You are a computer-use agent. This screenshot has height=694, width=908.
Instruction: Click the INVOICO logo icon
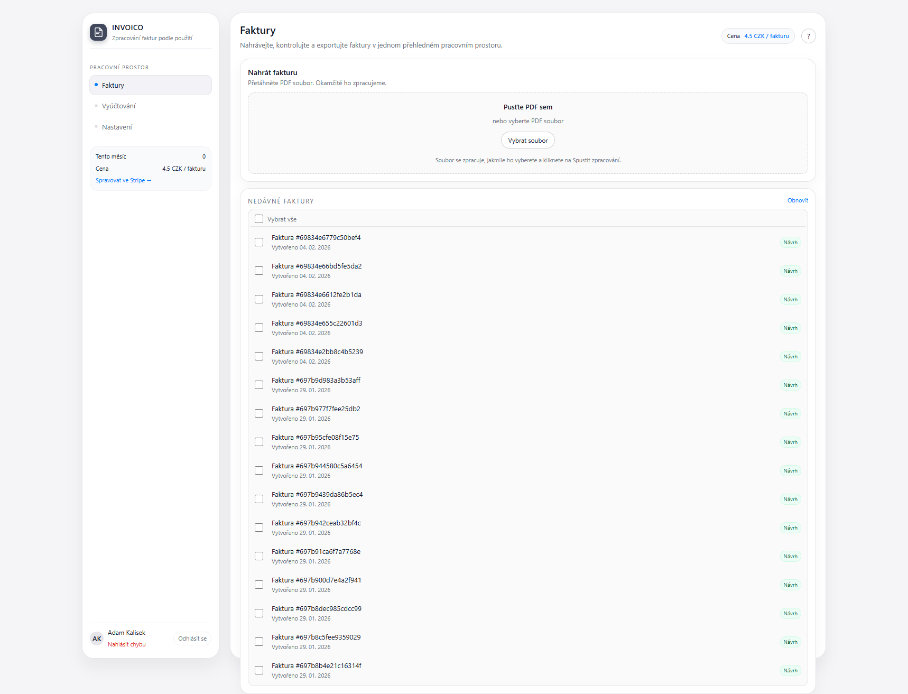[98, 32]
